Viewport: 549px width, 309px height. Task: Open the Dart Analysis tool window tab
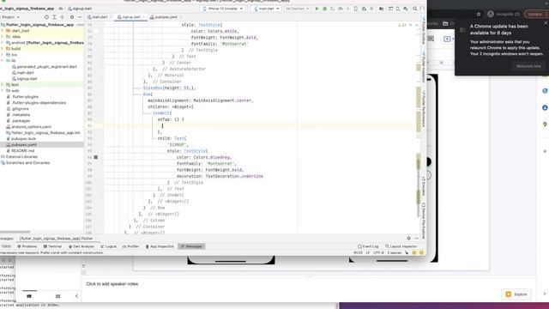[x=81, y=246]
